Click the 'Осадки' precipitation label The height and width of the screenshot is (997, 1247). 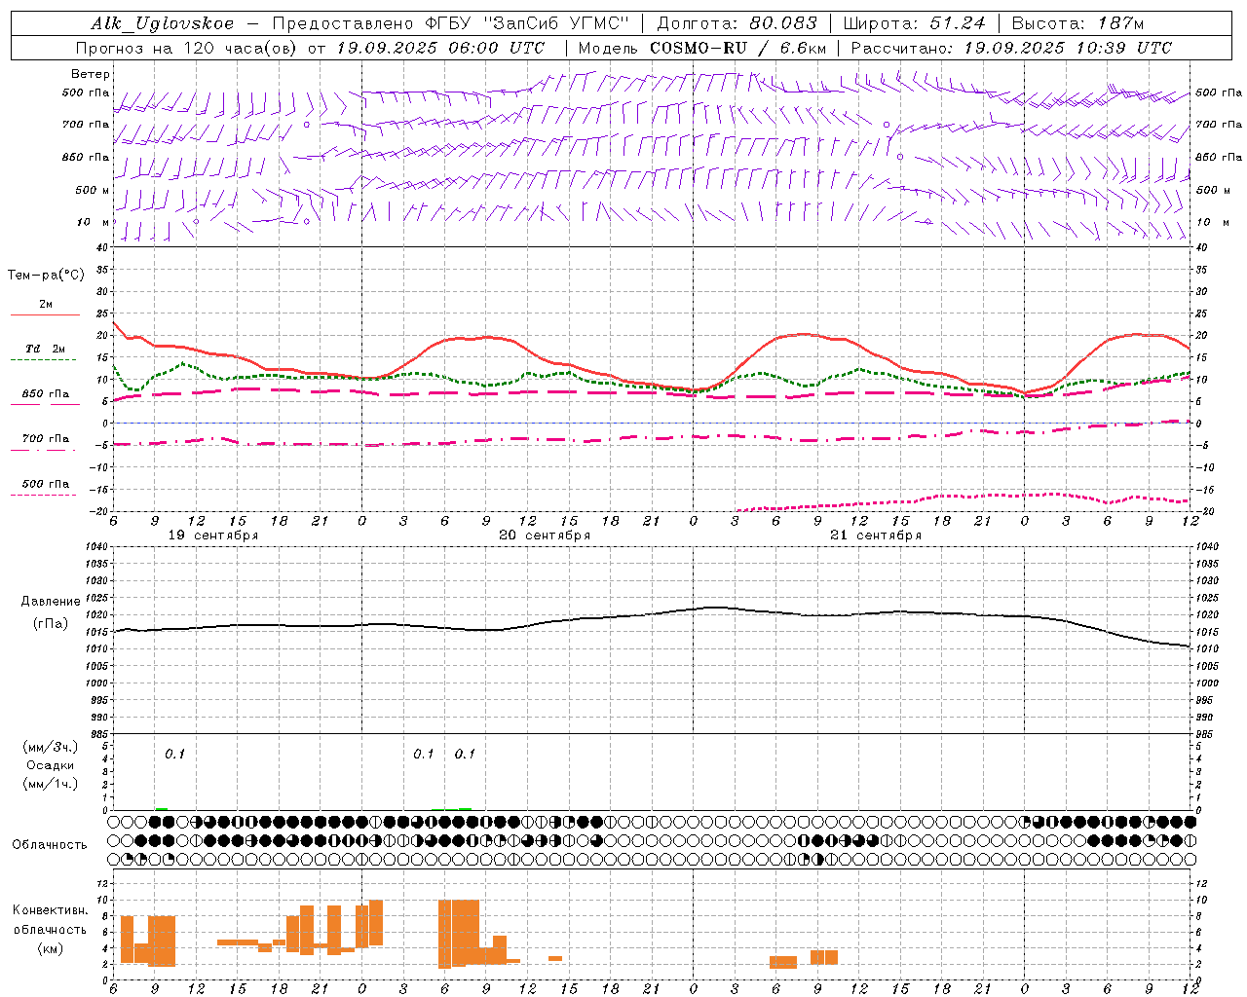pos(50,765)
